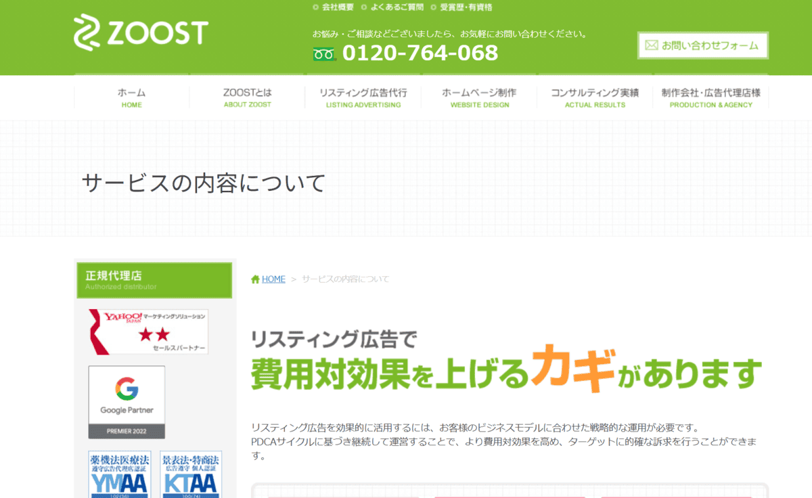Open the よくあるご質問 link
This screenshot has height=498, width=812.
tap(397, 7)
